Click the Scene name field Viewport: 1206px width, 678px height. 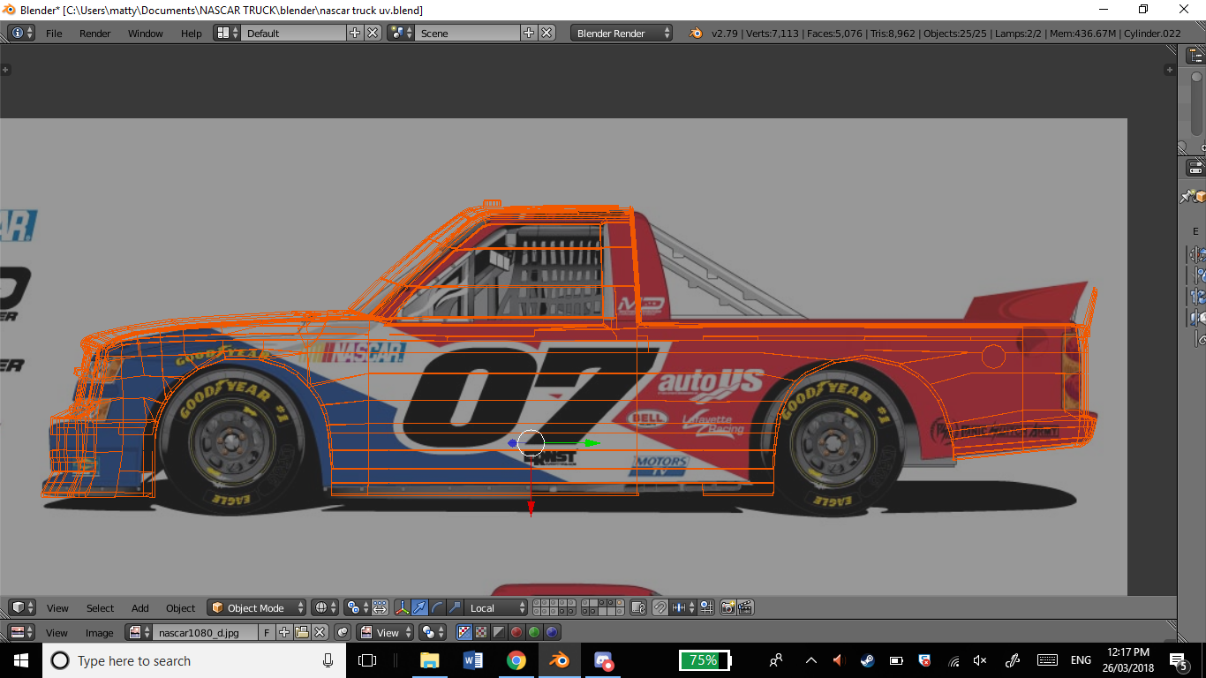pos(467,33)
